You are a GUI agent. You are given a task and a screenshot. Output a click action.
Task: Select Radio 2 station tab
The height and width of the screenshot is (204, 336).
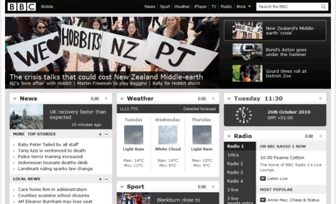point(240,164)
